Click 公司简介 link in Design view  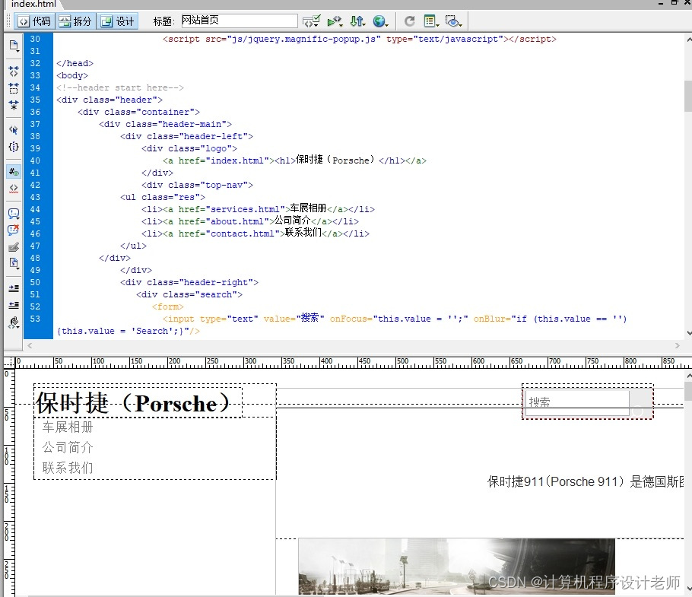click(x=68, y=447)
